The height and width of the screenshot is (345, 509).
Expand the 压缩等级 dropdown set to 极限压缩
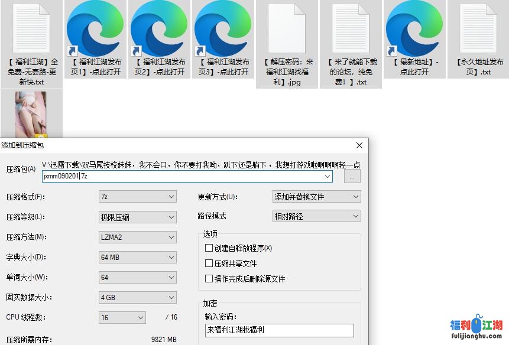[x=138, y=217]
